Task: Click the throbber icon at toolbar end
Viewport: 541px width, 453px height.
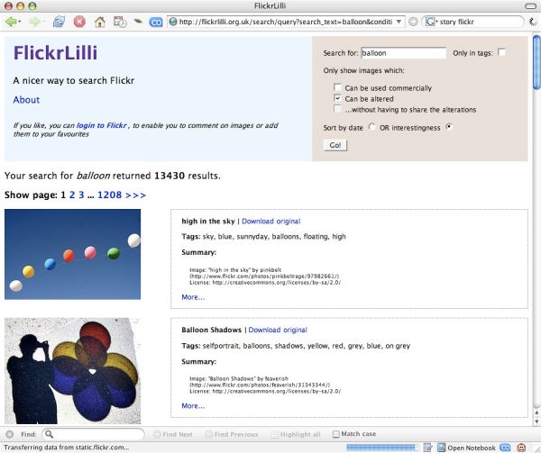Action: (x=532, y=22)
